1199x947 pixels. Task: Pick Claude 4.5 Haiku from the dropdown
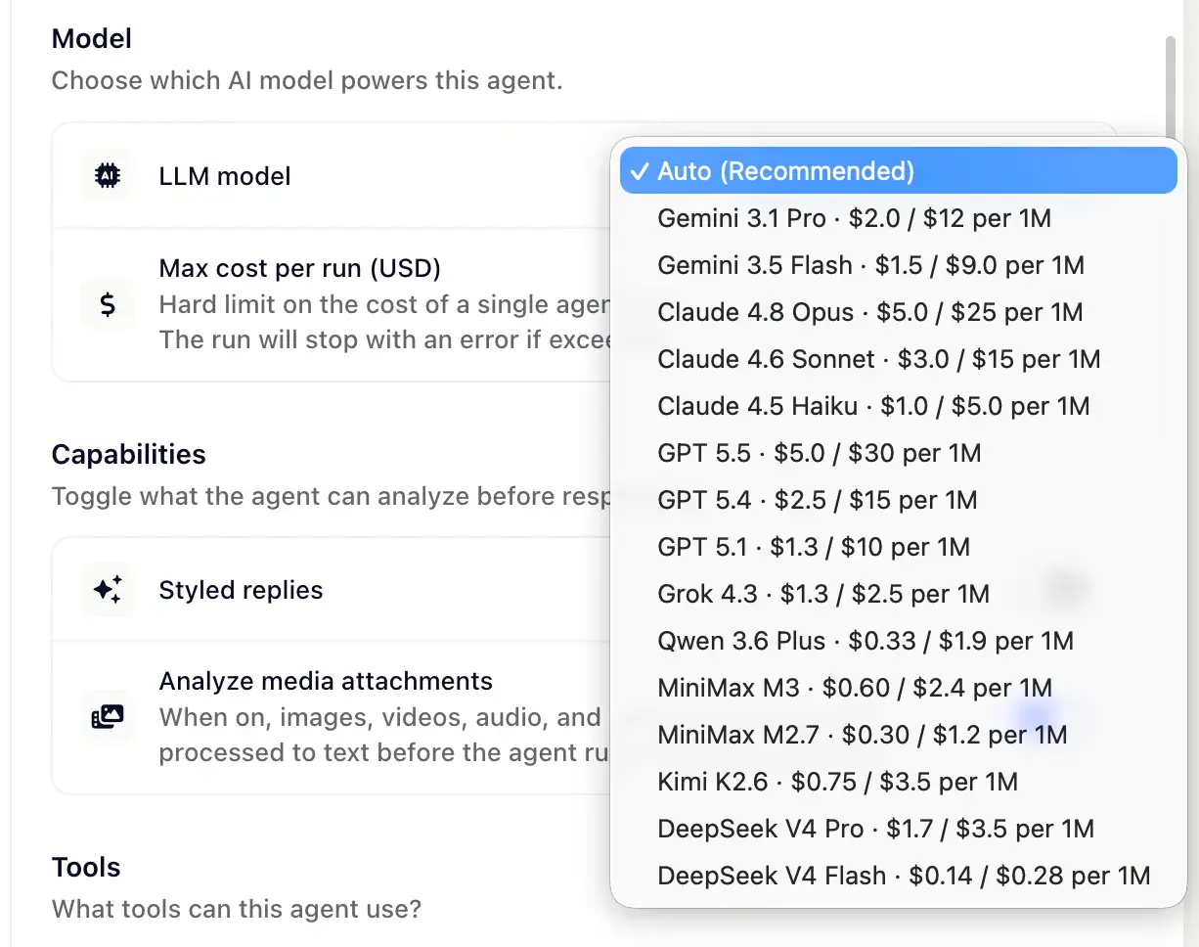[x=898, y=406]
